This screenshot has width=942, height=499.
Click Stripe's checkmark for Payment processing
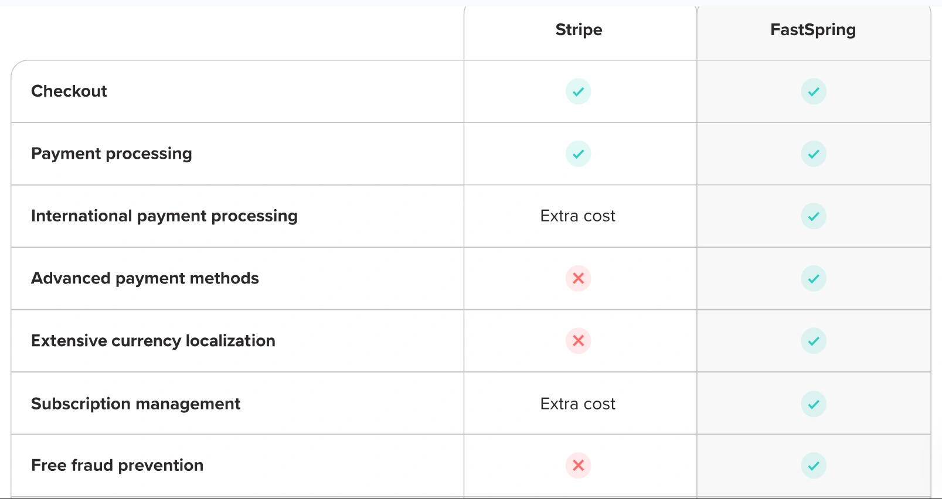pos(578,154)
